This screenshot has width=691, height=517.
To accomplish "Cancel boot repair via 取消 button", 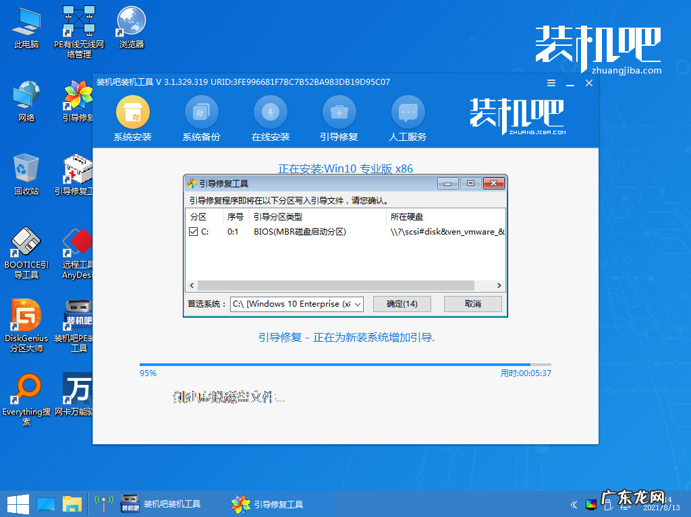I will [x=472, y=304].
